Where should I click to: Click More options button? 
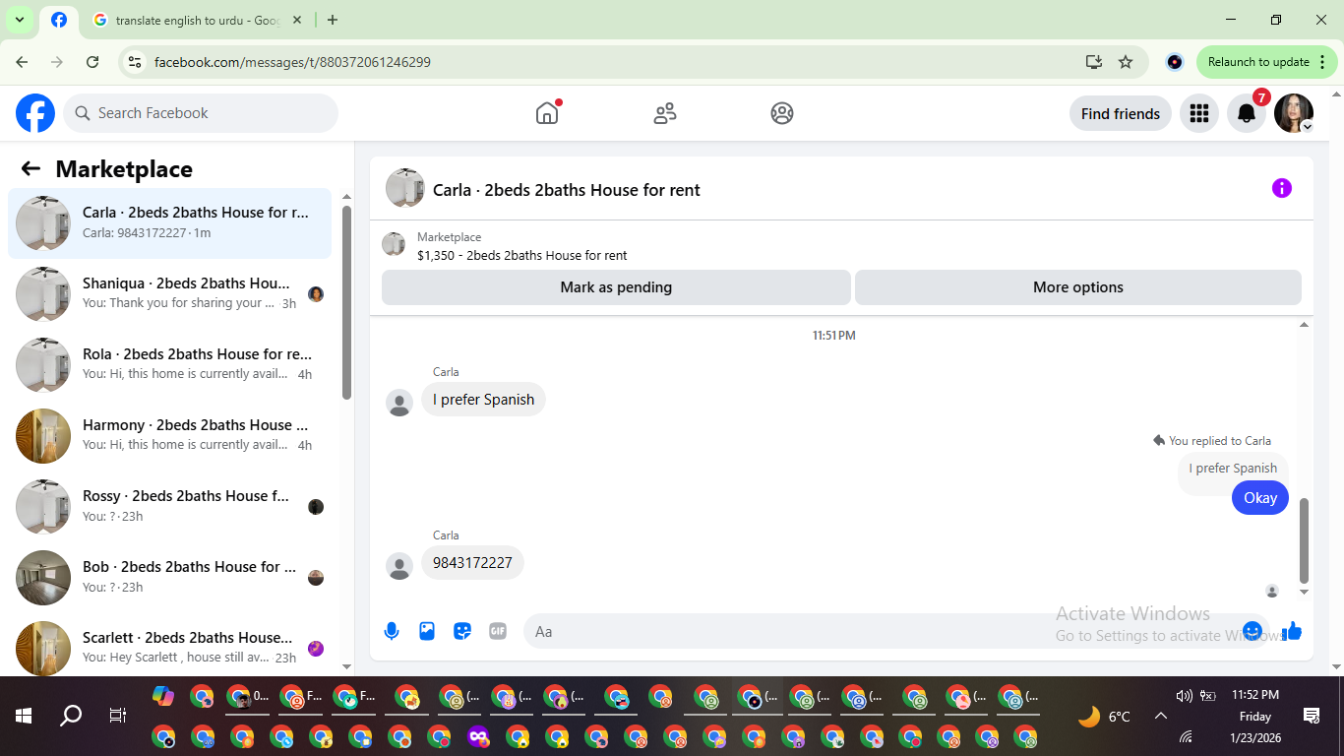click(1078, 287)
